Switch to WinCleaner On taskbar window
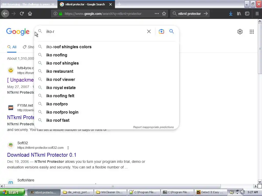 click(x=110, y=192)
